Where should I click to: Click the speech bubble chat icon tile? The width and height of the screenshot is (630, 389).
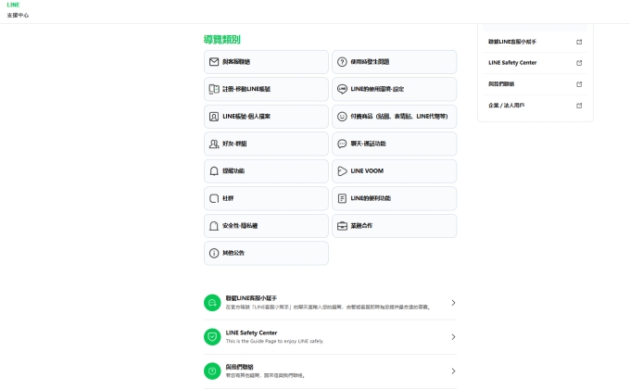pyautogui.click(x=342, y=144)
